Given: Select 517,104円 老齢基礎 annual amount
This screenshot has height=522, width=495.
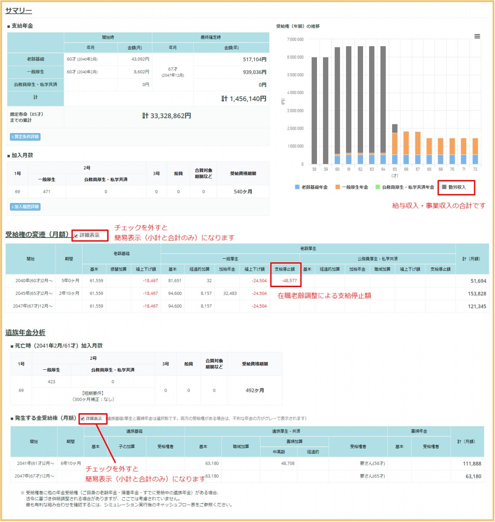Looking at the screenshot, I should [x=255, y=59].
